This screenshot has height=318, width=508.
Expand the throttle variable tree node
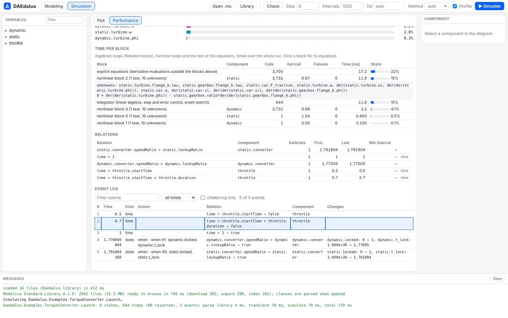tap(6, 43)
